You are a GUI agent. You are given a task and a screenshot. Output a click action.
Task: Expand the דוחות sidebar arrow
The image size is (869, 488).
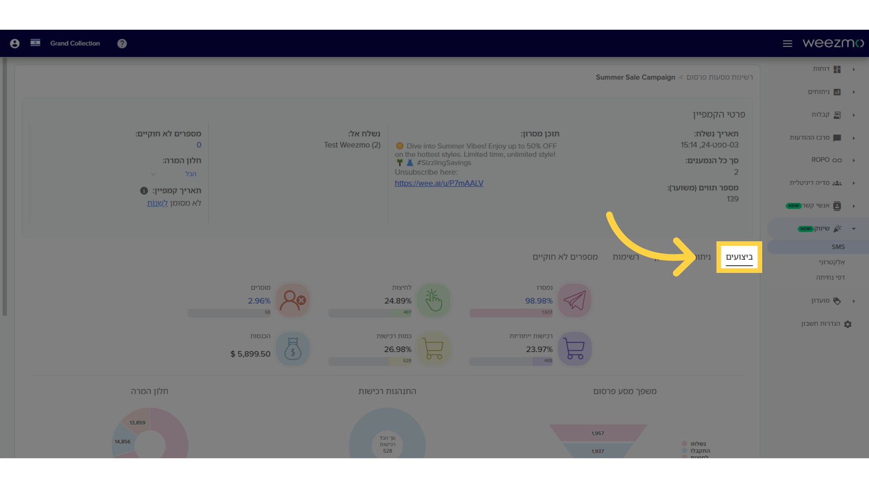[x=854, y=70]
